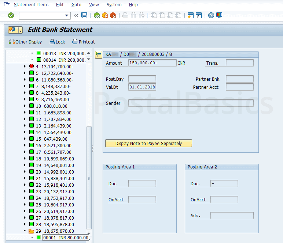
Task: Click the tree toggle icon beside statement header
Action: 98,55
